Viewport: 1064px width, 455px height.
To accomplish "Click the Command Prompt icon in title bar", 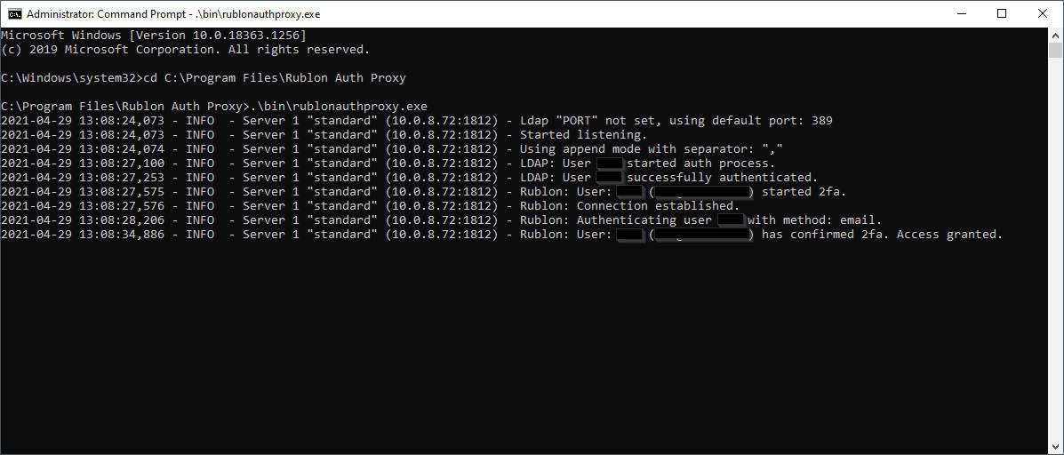I will (x=14, y=14).
